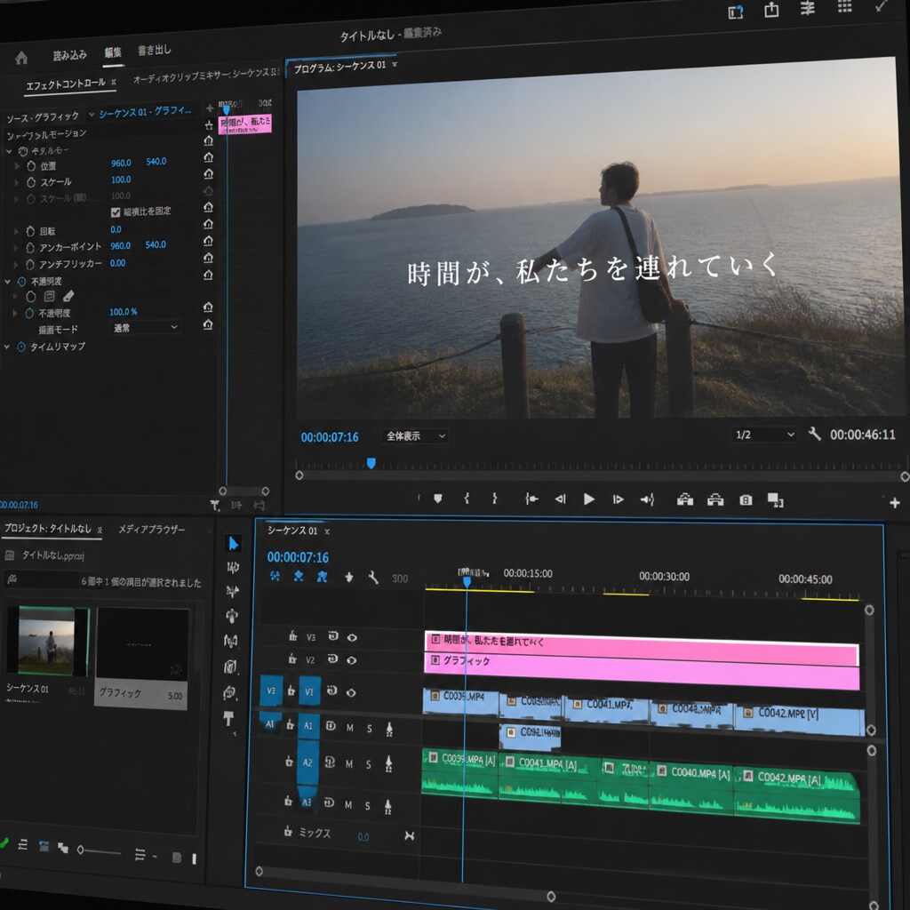Click the 不透明度 100.0 % value
The image size is (910, 910).
click(123, 312)
